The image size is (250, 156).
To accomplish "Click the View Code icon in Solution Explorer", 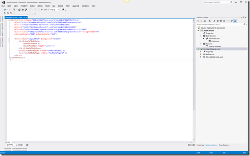I will [x=228, y=21].
